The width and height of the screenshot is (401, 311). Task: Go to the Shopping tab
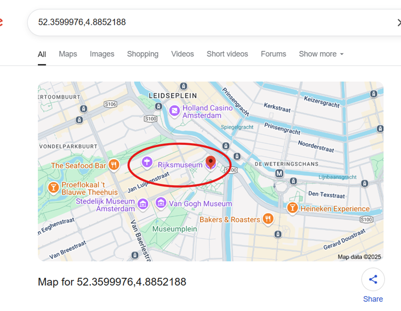pyautogui.click(x=143, y=54)
